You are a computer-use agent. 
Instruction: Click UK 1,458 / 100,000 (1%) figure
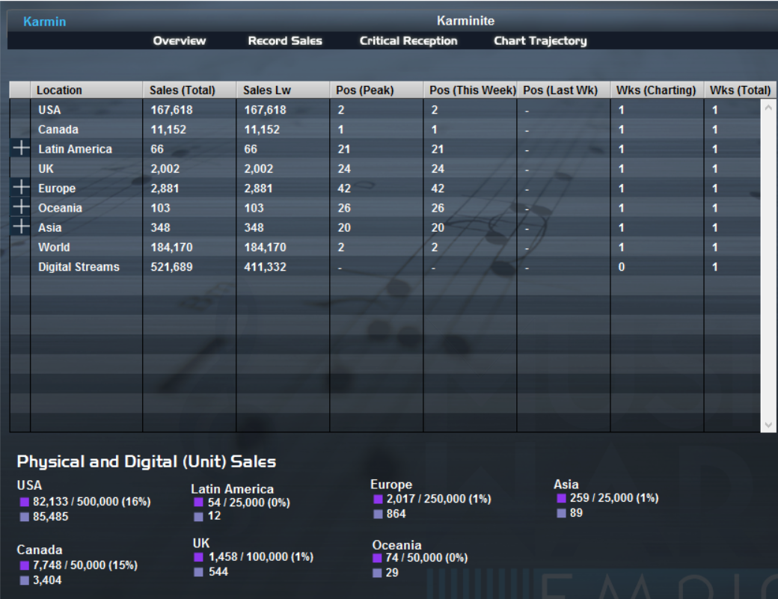[261, 557]
